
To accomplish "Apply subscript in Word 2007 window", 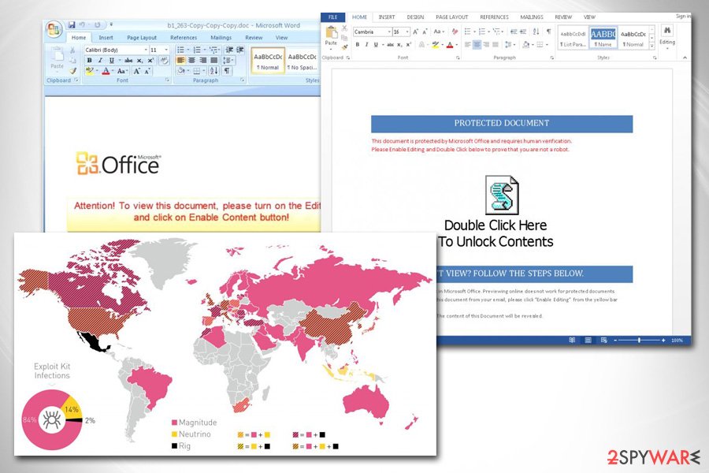I will coord(139,60).
